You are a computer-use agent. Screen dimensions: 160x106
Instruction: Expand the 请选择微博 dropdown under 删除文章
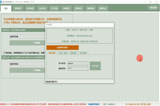click(27, 64)
